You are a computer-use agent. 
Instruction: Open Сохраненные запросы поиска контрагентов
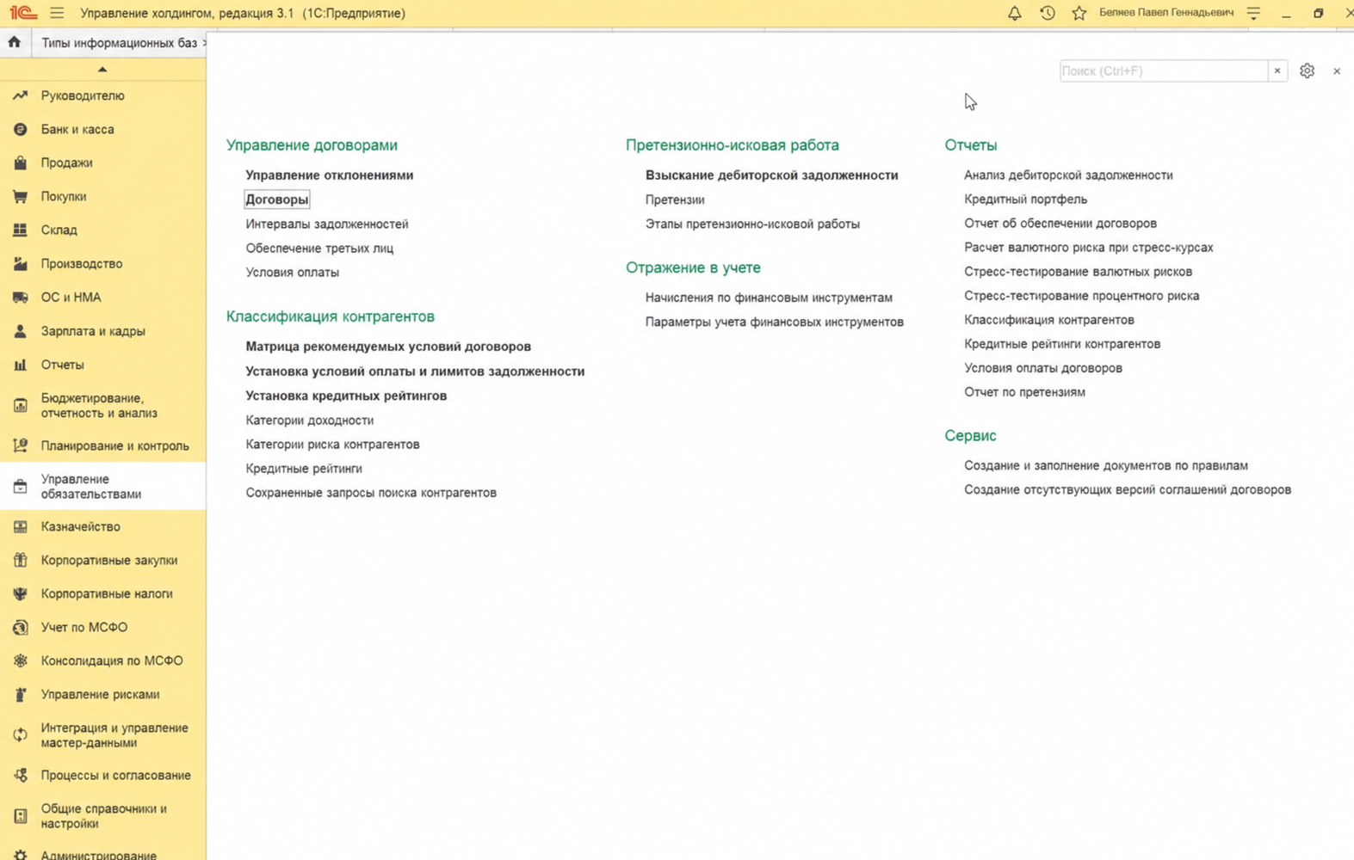371,493
